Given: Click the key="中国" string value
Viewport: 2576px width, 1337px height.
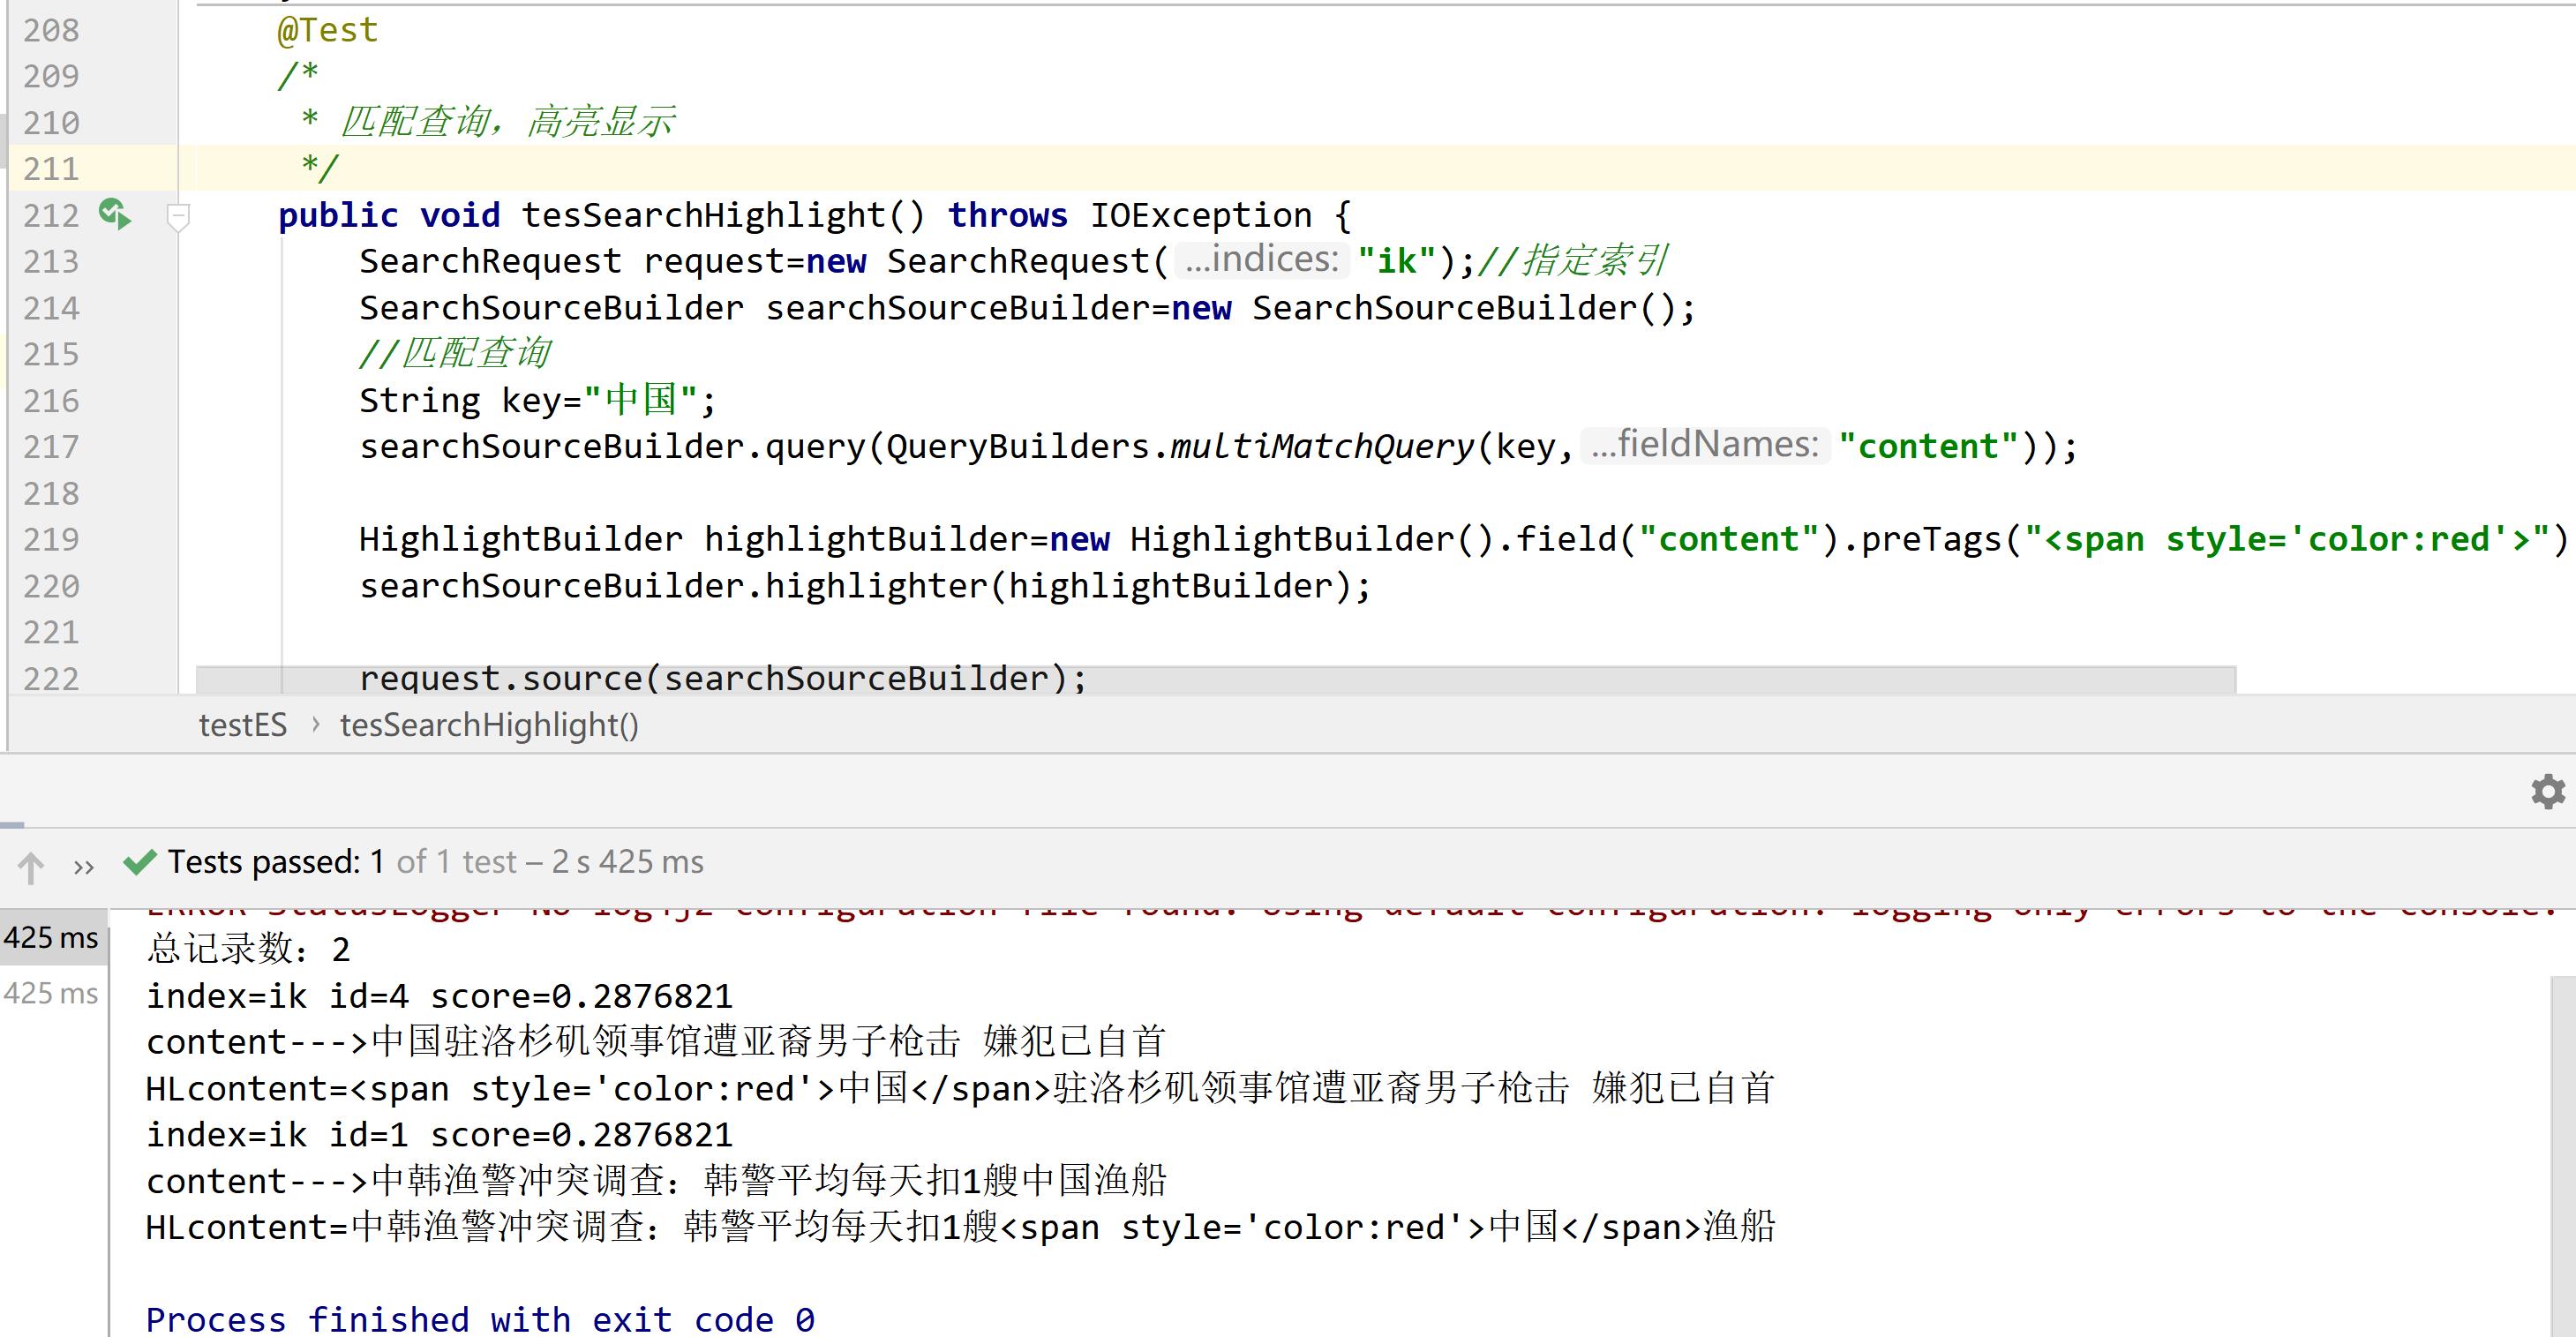Looking at the screenshot, I should tap(641, 400).
